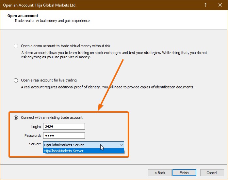Open the Server dropdown arrow
This screenshot has height=180, width=228.
click(x=121, y=145)
